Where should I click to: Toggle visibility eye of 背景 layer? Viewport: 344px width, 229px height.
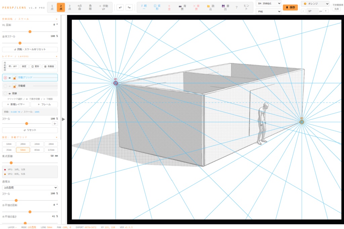point(10,93)
